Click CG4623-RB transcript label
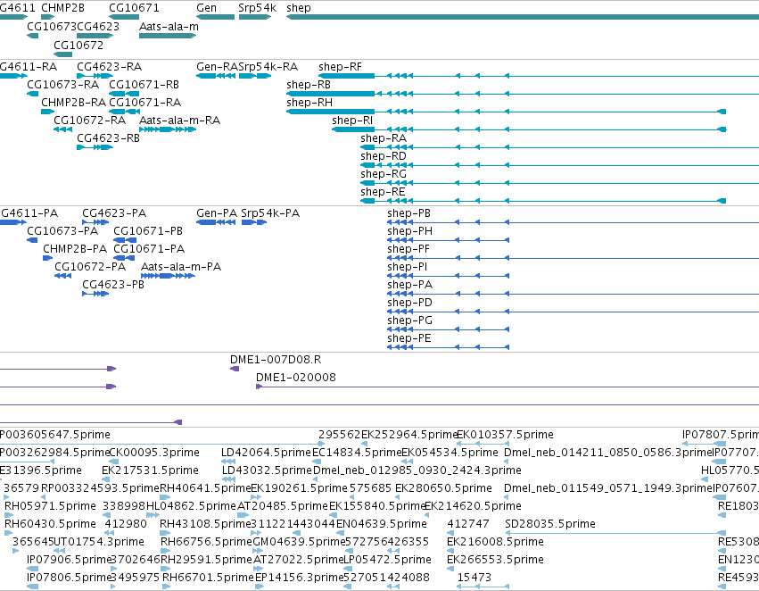This screenshot has height=591, width=759. click(109, 138)
